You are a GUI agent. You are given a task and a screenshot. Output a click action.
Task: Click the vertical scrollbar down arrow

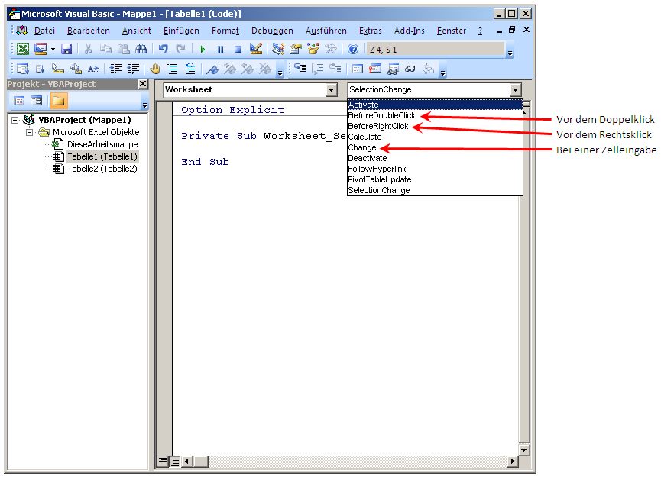point(523,450)
